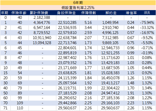Image resolution: width=156 pixels, height=111 pixels.
Task: Click insurance age 110 cell
Action: [x=20, y=108]
